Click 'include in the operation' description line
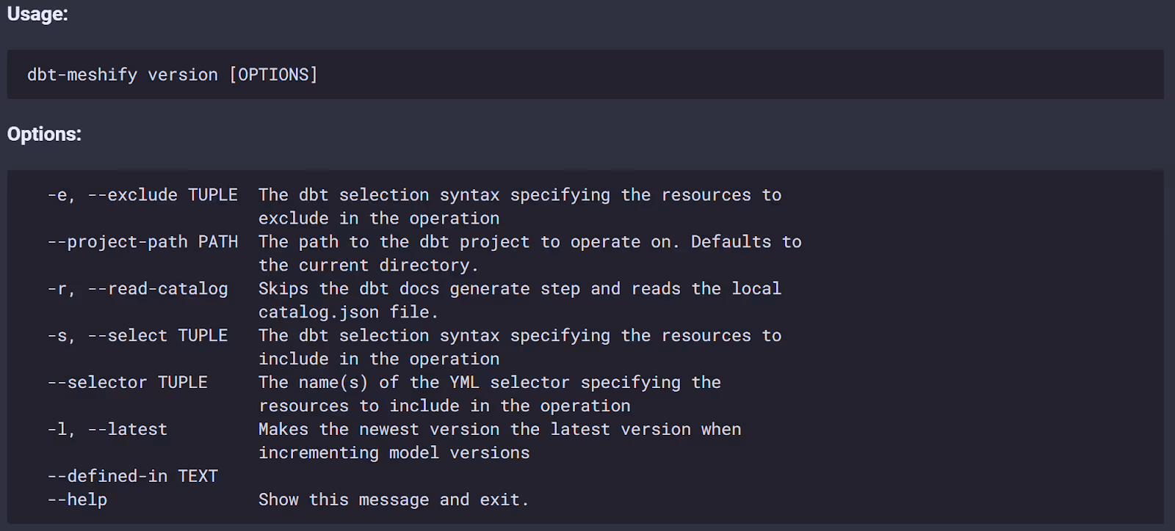This screenshot has width=1175, height=531. (379, 359)
